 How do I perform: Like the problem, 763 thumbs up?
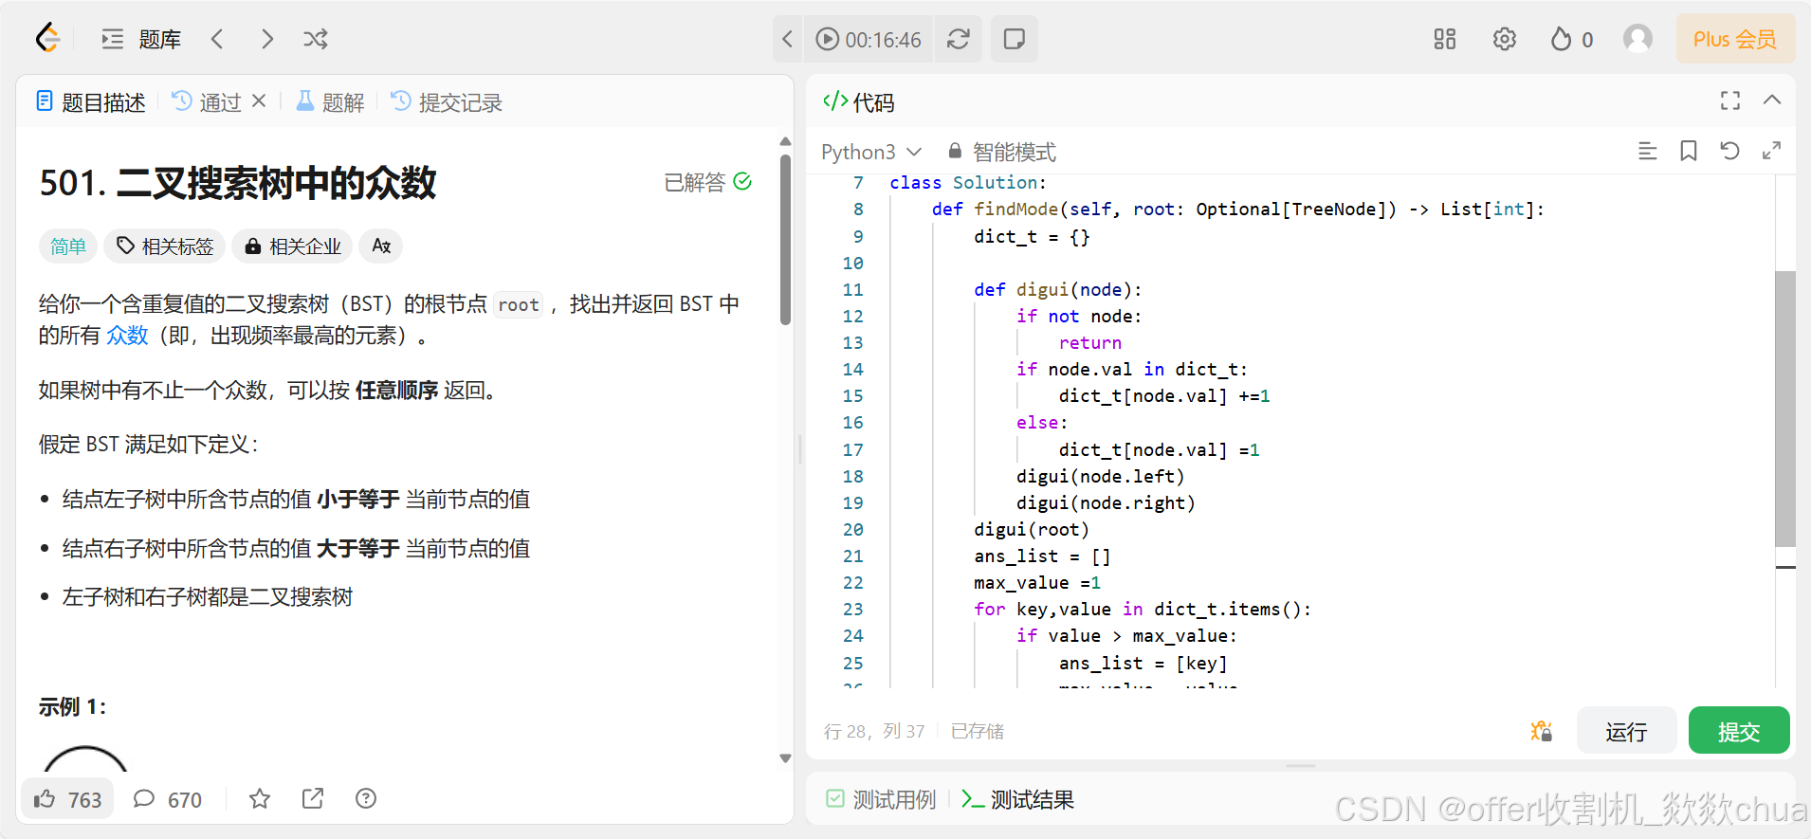point(68,799)
